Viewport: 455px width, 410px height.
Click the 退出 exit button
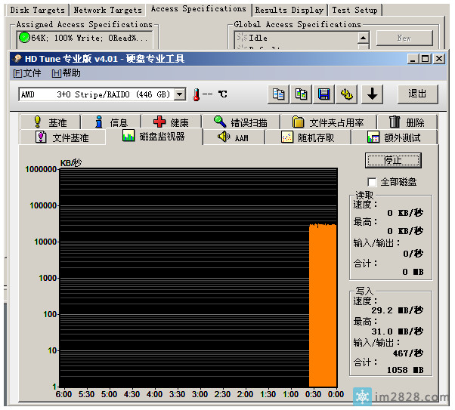coord(417,94)
